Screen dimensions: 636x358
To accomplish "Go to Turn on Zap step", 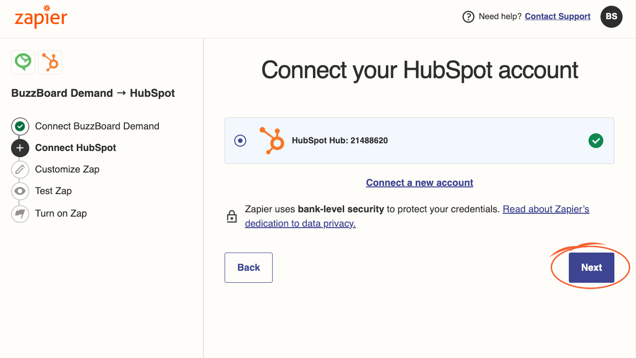I will tap(61, 214).
